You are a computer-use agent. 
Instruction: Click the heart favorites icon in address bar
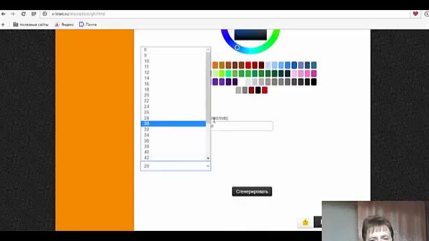416,13
